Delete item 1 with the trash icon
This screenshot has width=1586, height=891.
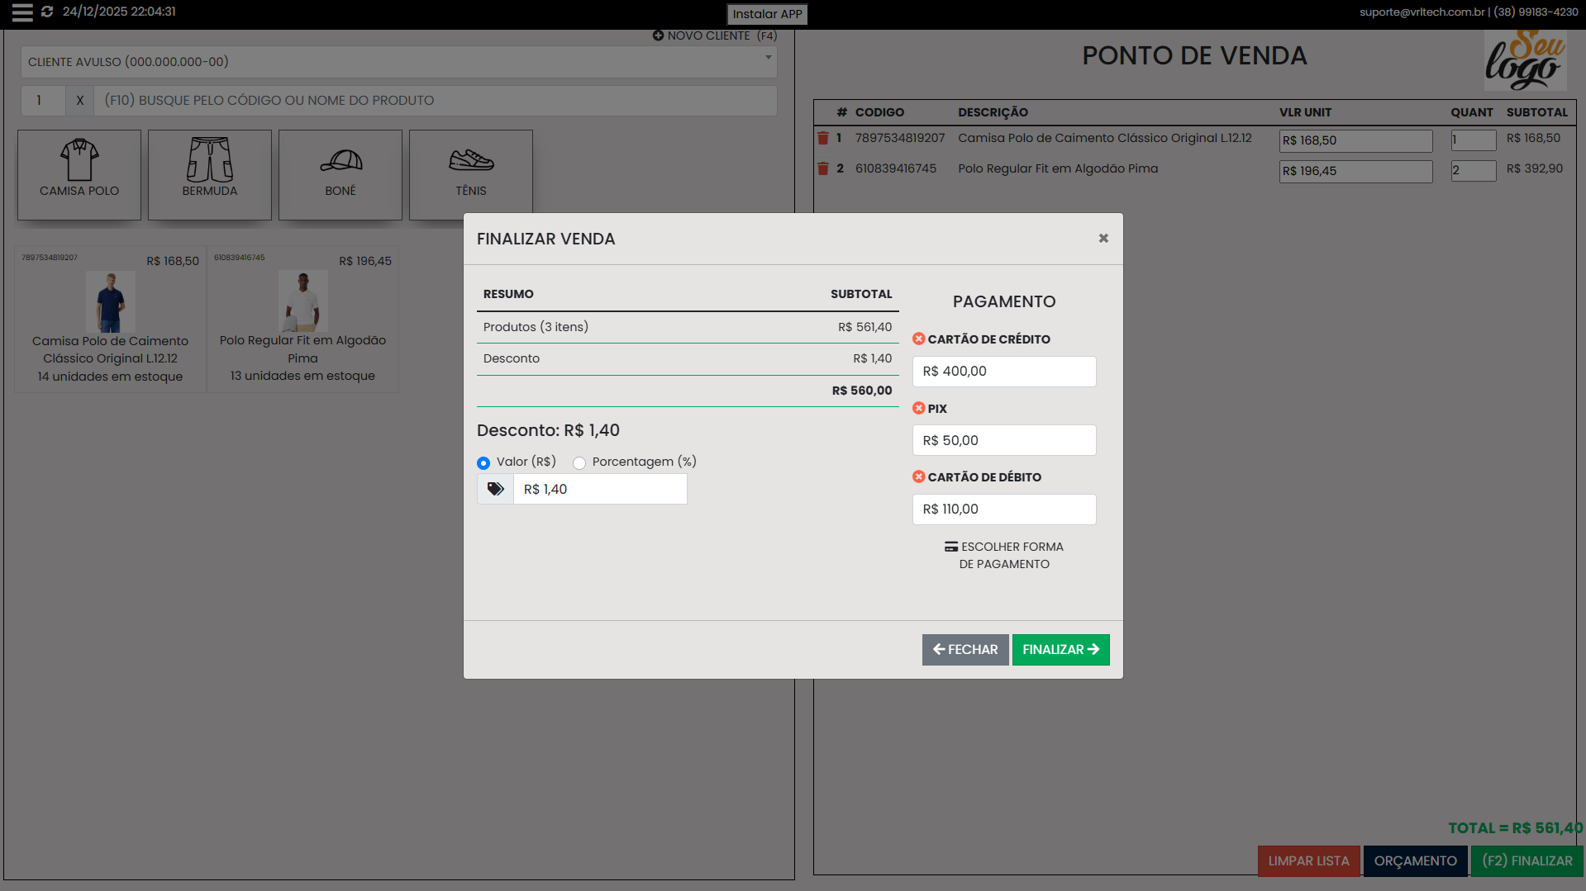(823, 139)
